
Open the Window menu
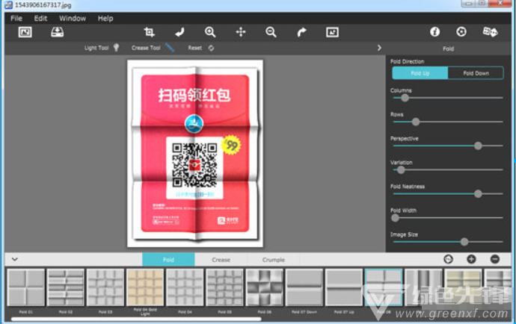pos(73,19)
